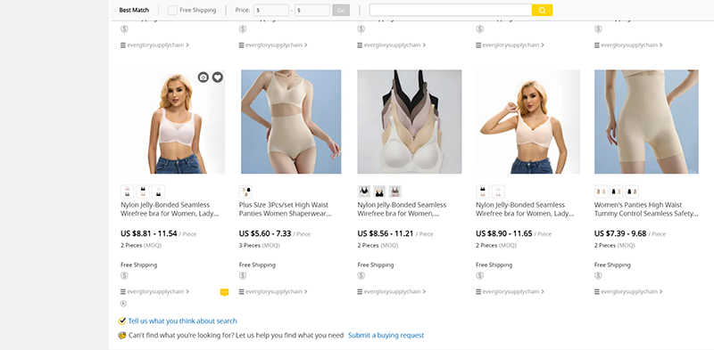Select third color swatch under Women's Panties product
The image size is (714, 350).
(x=632, y=191)
